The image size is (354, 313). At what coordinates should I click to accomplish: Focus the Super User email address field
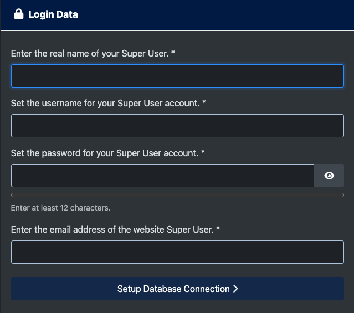[177, 252]
